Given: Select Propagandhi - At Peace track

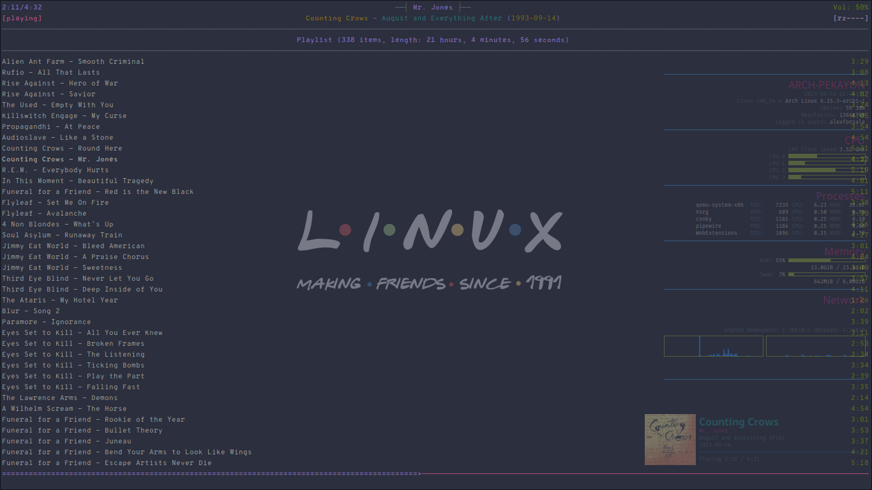Looking at the screenshot, I should click(51, 127).
